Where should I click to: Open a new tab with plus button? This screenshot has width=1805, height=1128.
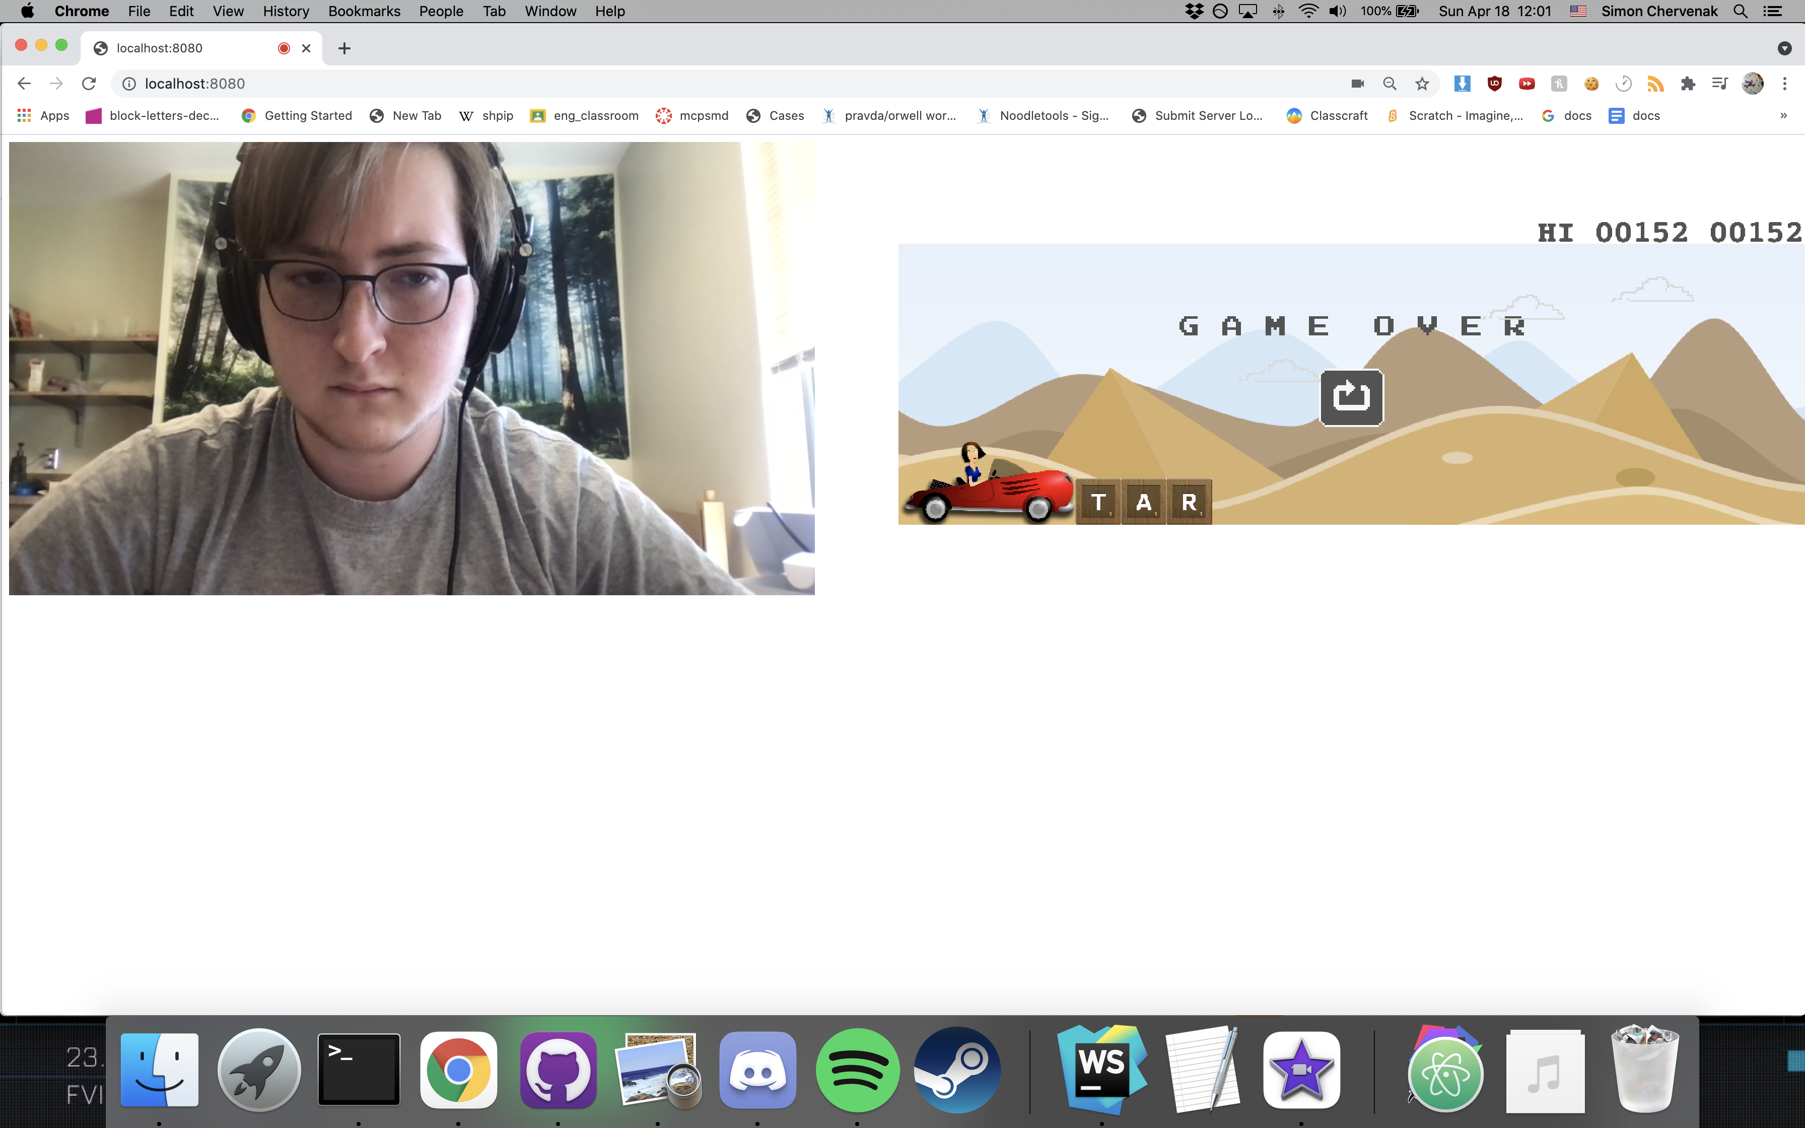point(344,48)
